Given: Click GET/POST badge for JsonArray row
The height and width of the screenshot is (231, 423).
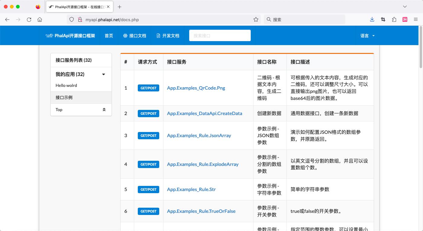Looking at the screenshot, I should coord(148,136).
